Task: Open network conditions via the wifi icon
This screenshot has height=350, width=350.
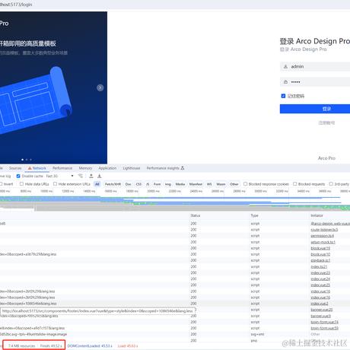Action: pos(81,176)
